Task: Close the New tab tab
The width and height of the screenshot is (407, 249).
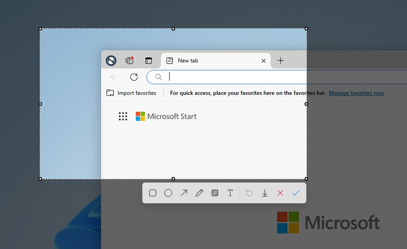Action: click(x=263, y=61)
